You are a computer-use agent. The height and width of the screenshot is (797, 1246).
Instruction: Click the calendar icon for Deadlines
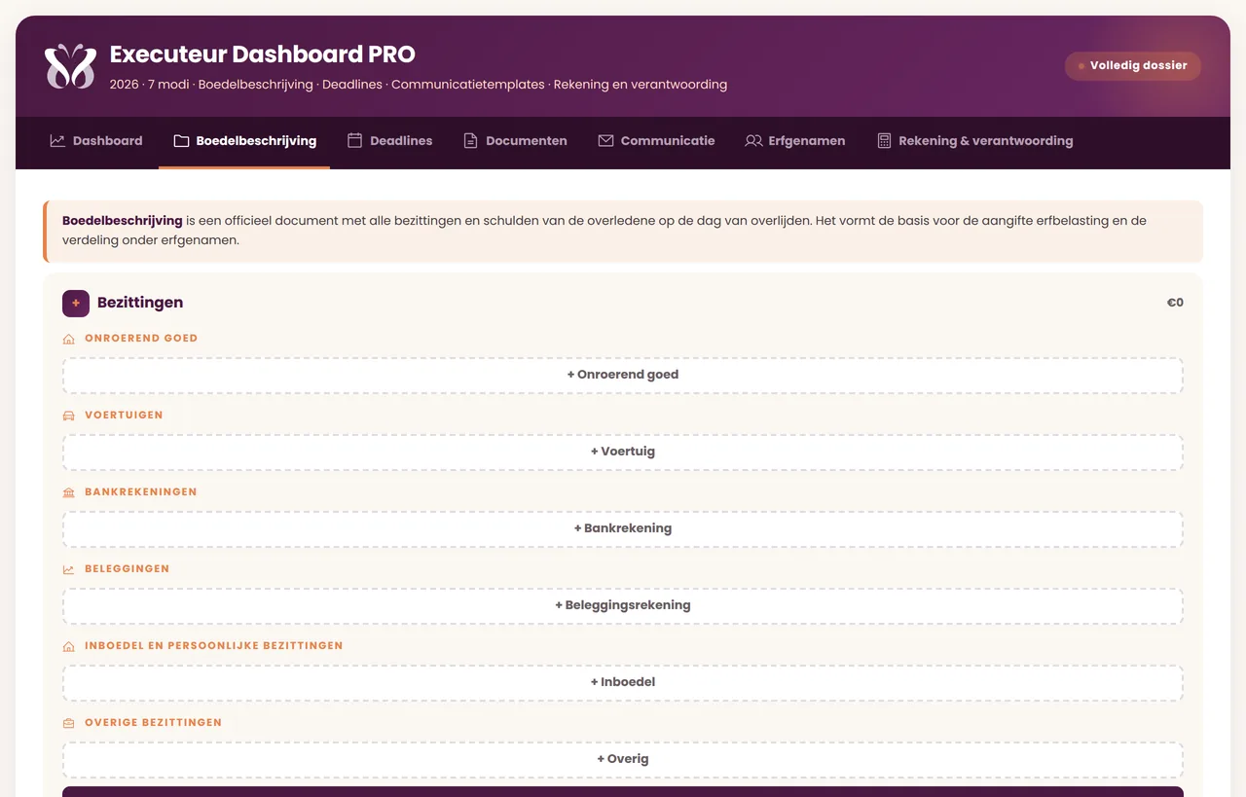pos(354,141)
